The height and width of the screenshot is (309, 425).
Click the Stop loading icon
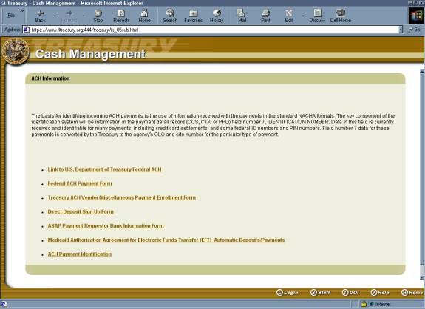click(98, 16)
